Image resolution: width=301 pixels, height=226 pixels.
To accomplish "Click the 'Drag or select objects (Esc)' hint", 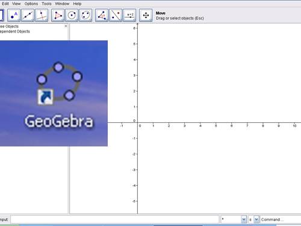I will click(x=180, y=18).
